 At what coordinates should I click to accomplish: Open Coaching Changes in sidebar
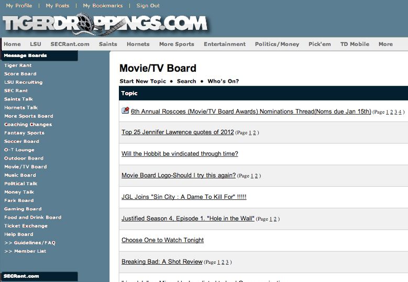coord(28,125)
